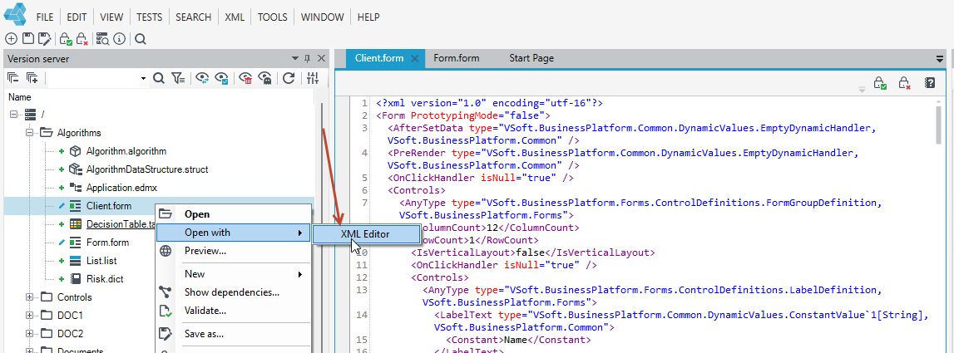Open the WINDOW menu

pos(322,17)
